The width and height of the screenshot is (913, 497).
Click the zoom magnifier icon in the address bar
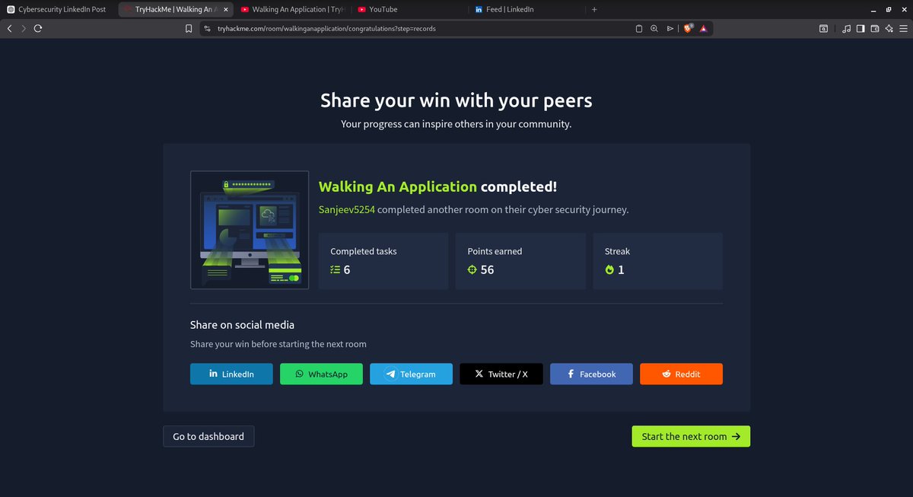[654, 28]
